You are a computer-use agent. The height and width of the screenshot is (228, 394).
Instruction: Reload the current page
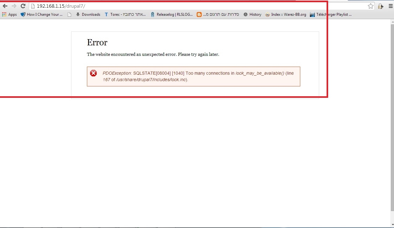point(23,6)
